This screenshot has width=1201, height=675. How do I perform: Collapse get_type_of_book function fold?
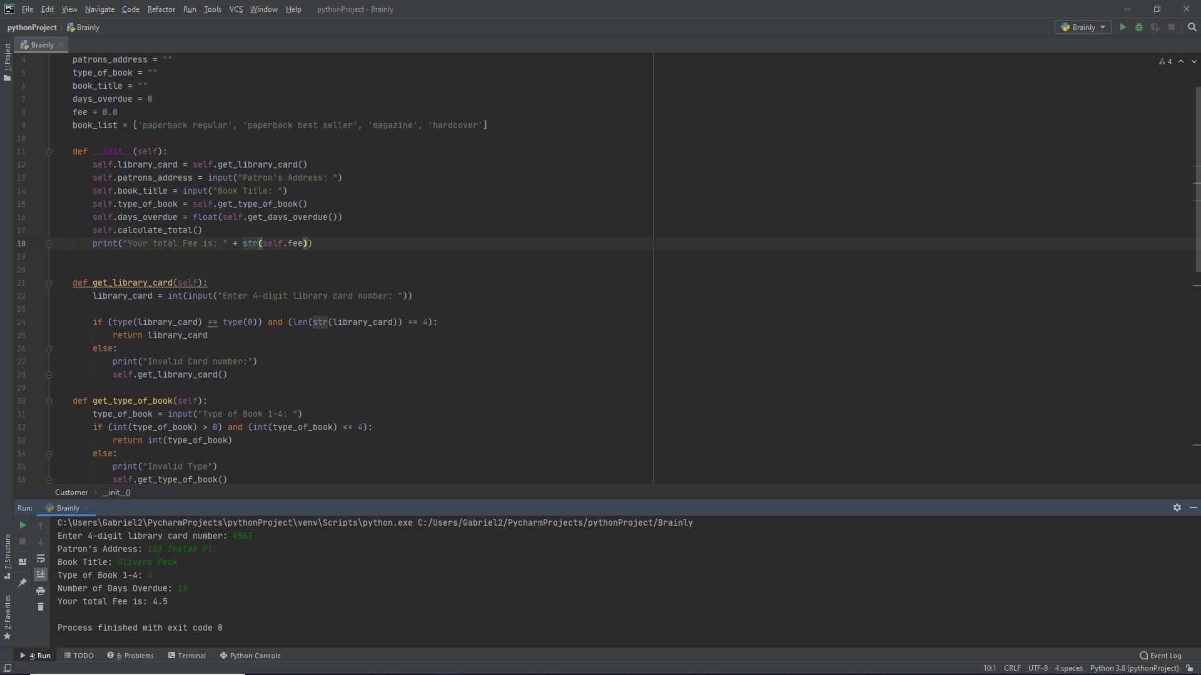click(x=49, y=401)
